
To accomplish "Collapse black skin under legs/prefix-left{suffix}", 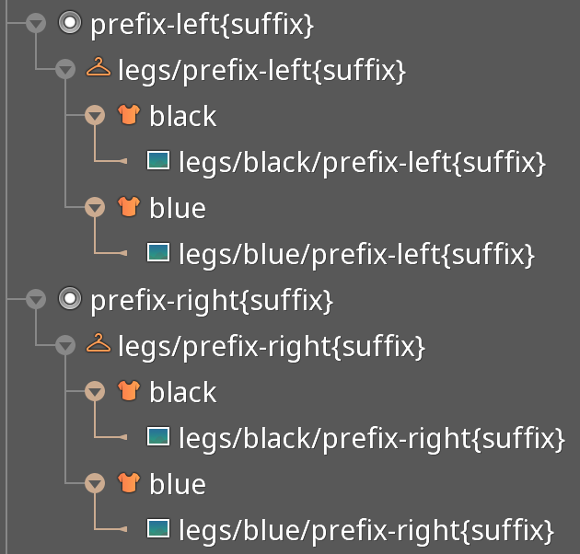I will coord(95,115).
